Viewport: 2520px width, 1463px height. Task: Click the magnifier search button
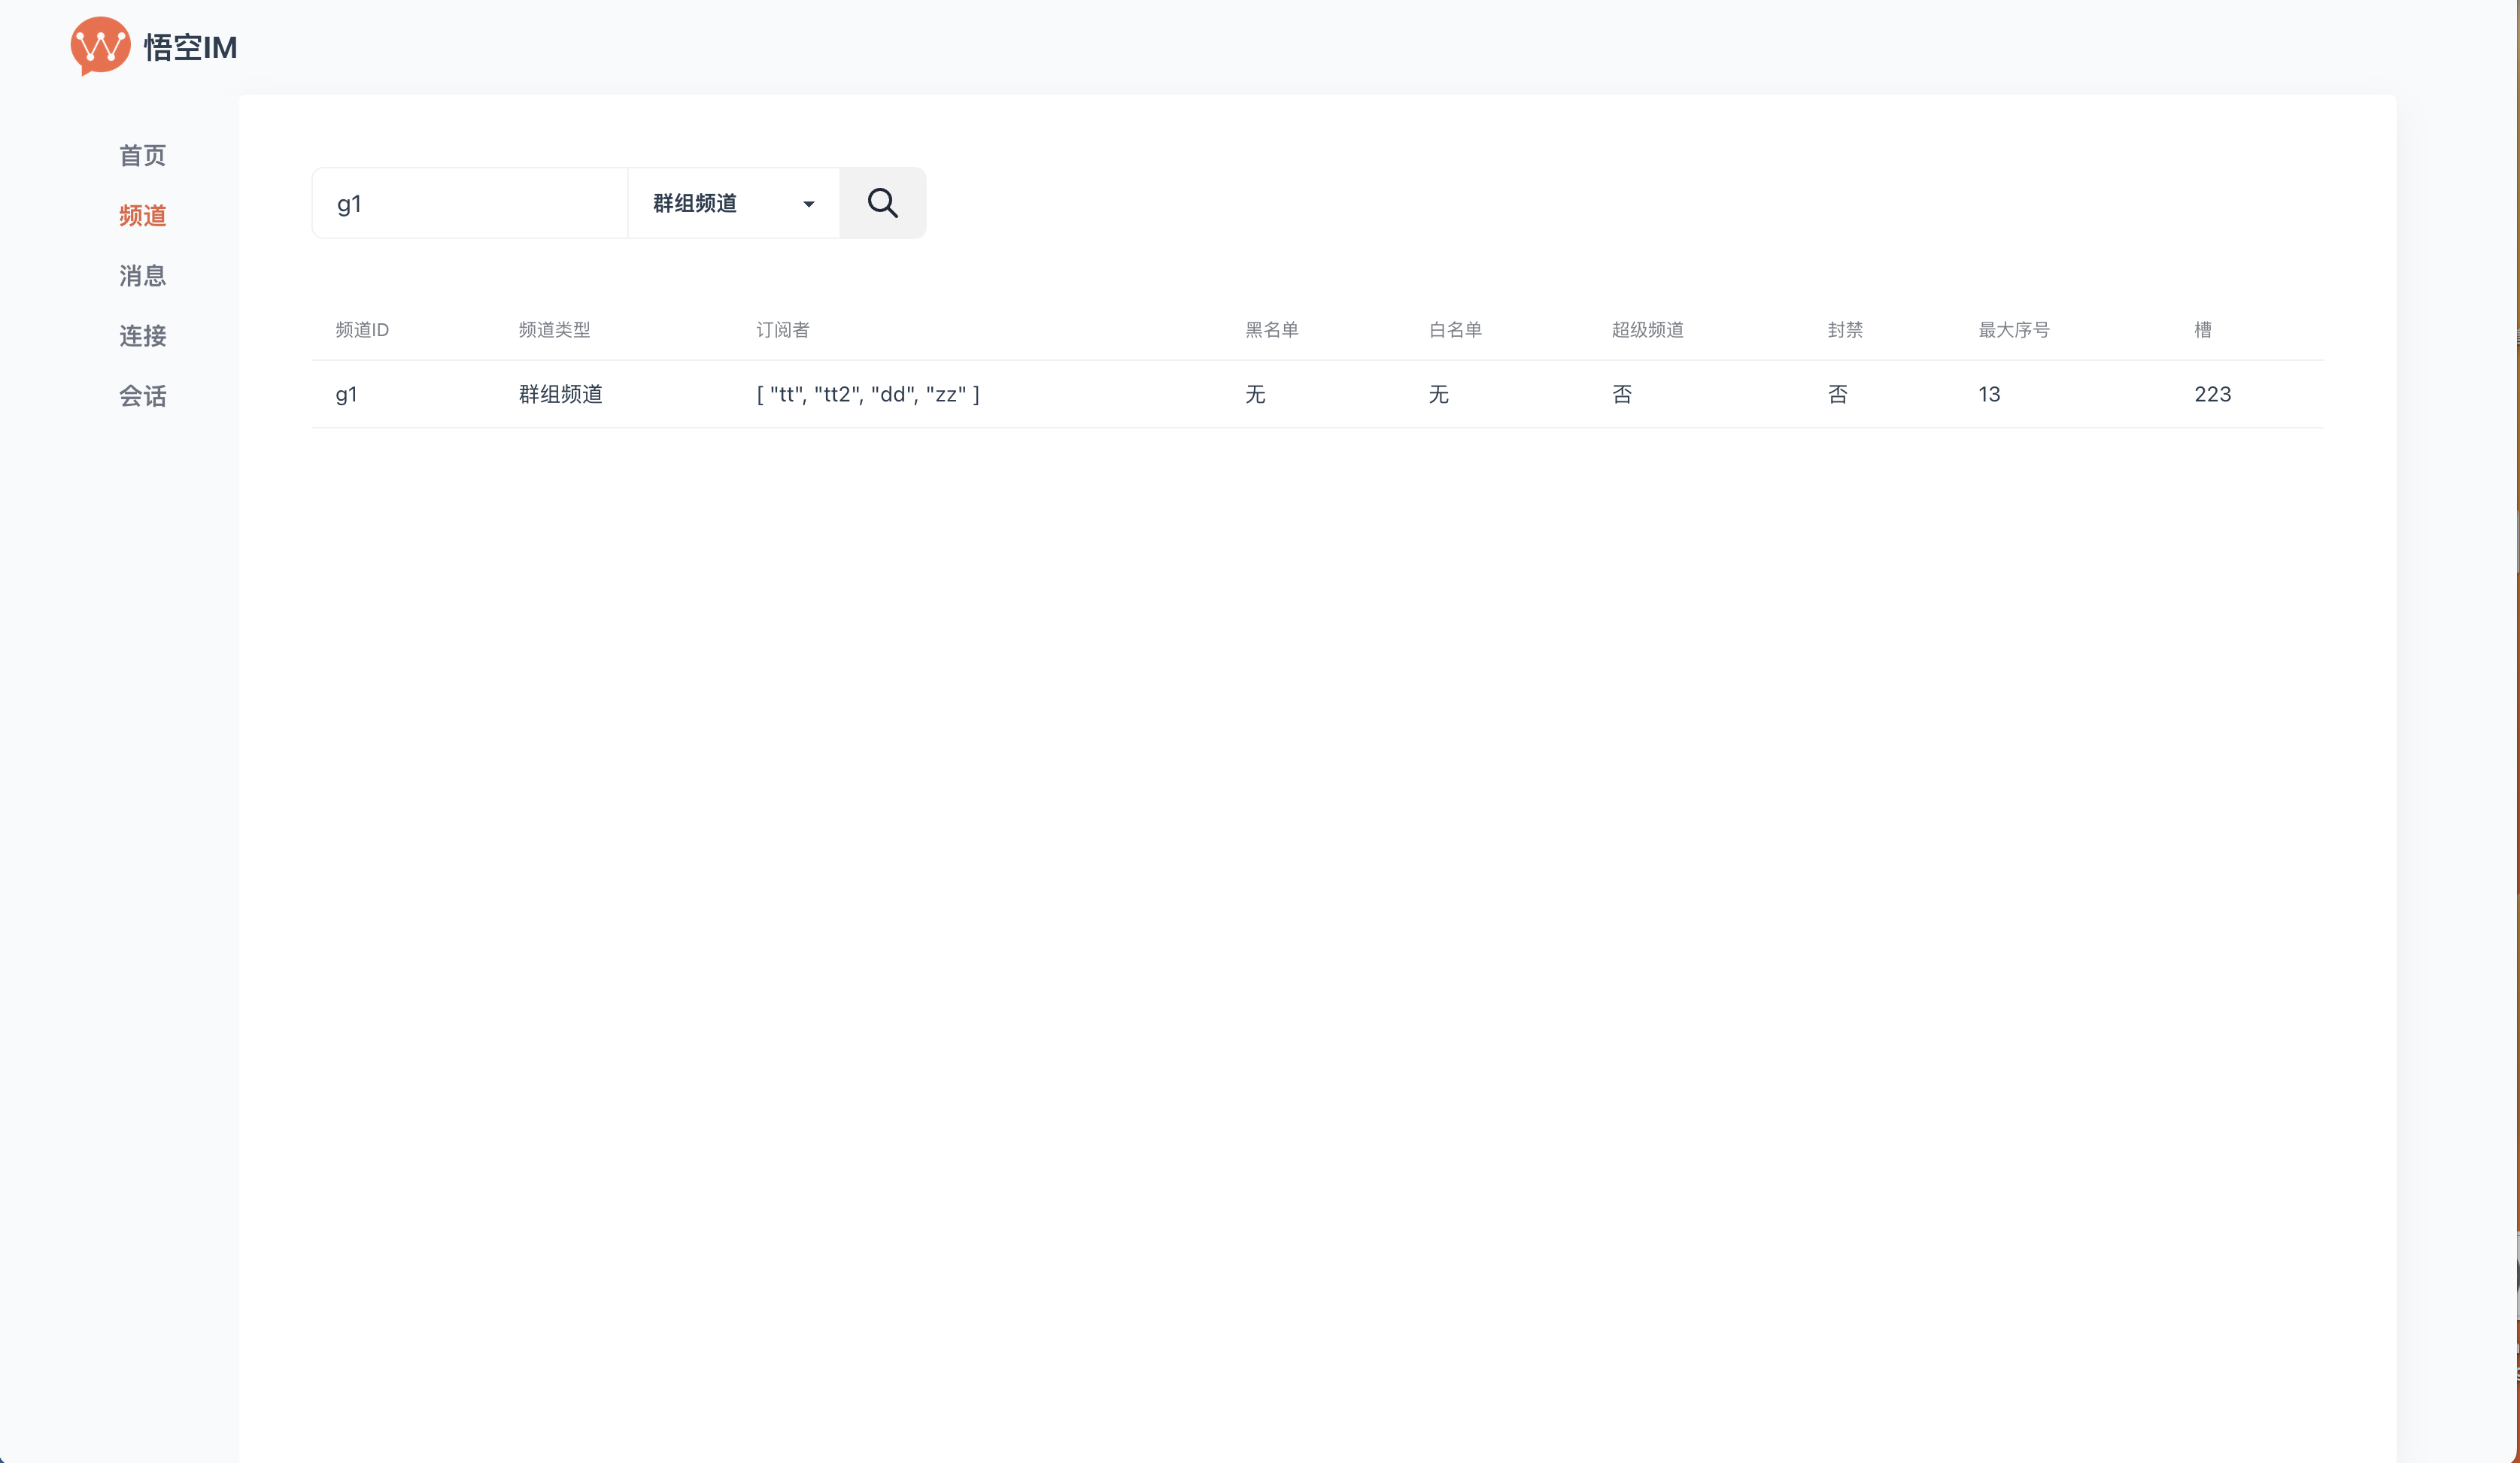pyautogui.click(x=882, y=203)
